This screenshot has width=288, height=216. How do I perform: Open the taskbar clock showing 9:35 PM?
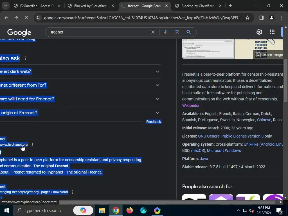coord(264,210)
